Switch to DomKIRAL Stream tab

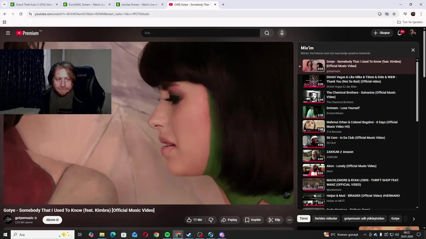[87, 5]
